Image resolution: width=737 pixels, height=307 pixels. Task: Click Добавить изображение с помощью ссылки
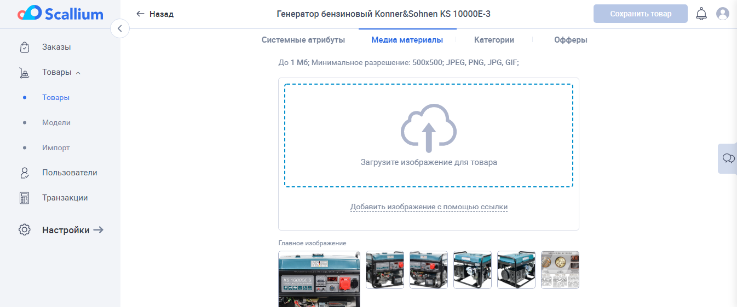tap(429, 207)
